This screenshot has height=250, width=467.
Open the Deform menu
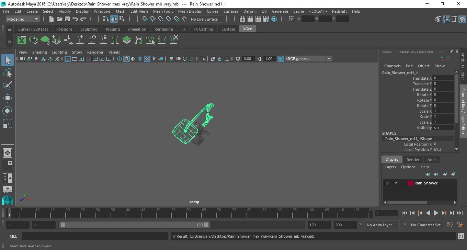click(x=250, y=11)
